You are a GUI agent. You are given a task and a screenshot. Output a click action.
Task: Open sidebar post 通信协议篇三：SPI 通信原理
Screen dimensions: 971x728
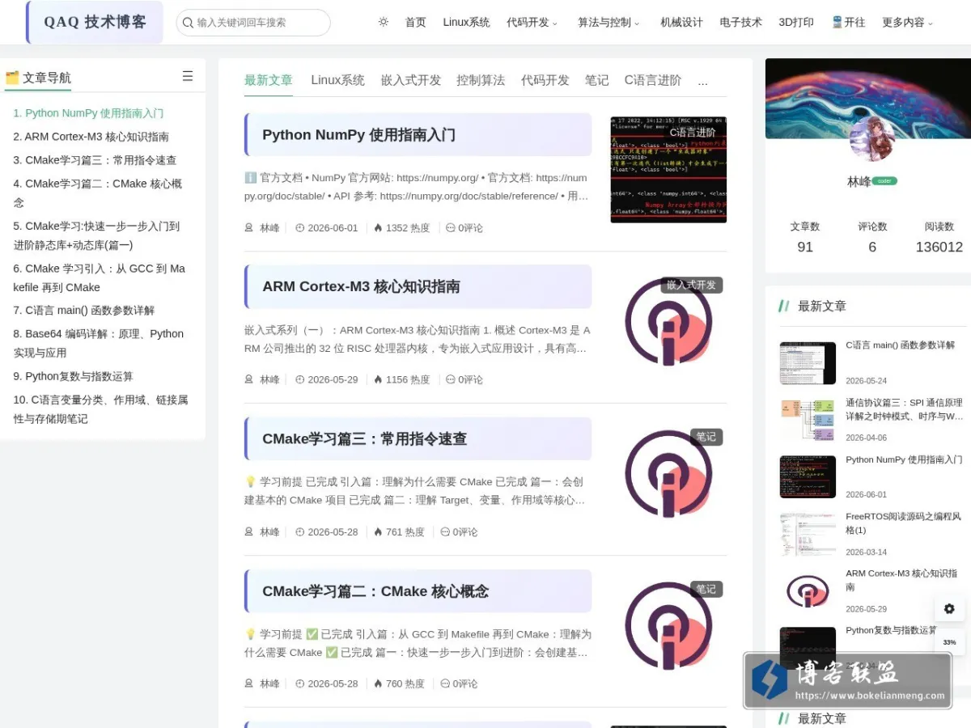(905, 409)
